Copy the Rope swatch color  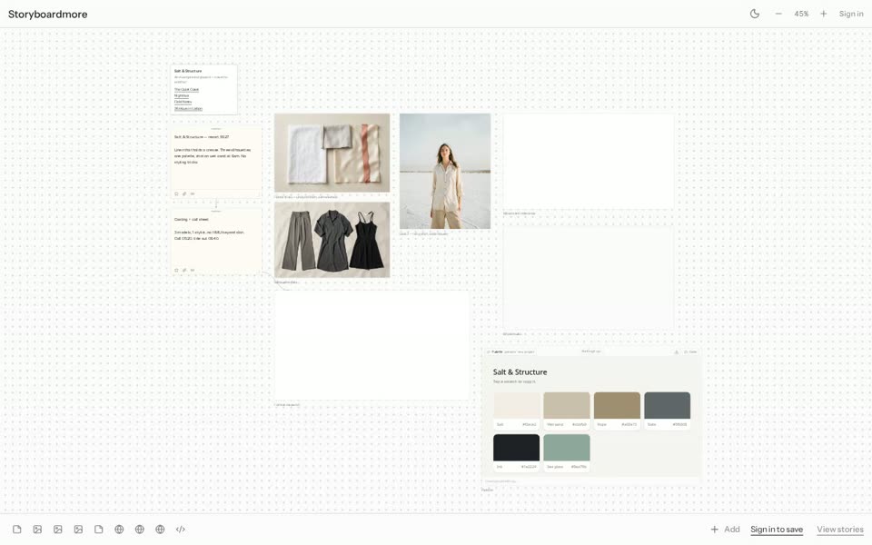(618, 411)
